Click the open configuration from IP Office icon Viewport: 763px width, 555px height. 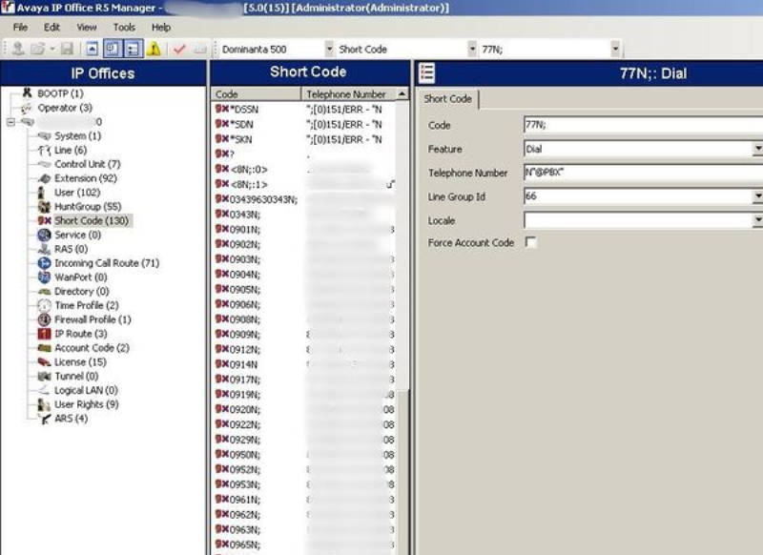click(x=18, y=49)
